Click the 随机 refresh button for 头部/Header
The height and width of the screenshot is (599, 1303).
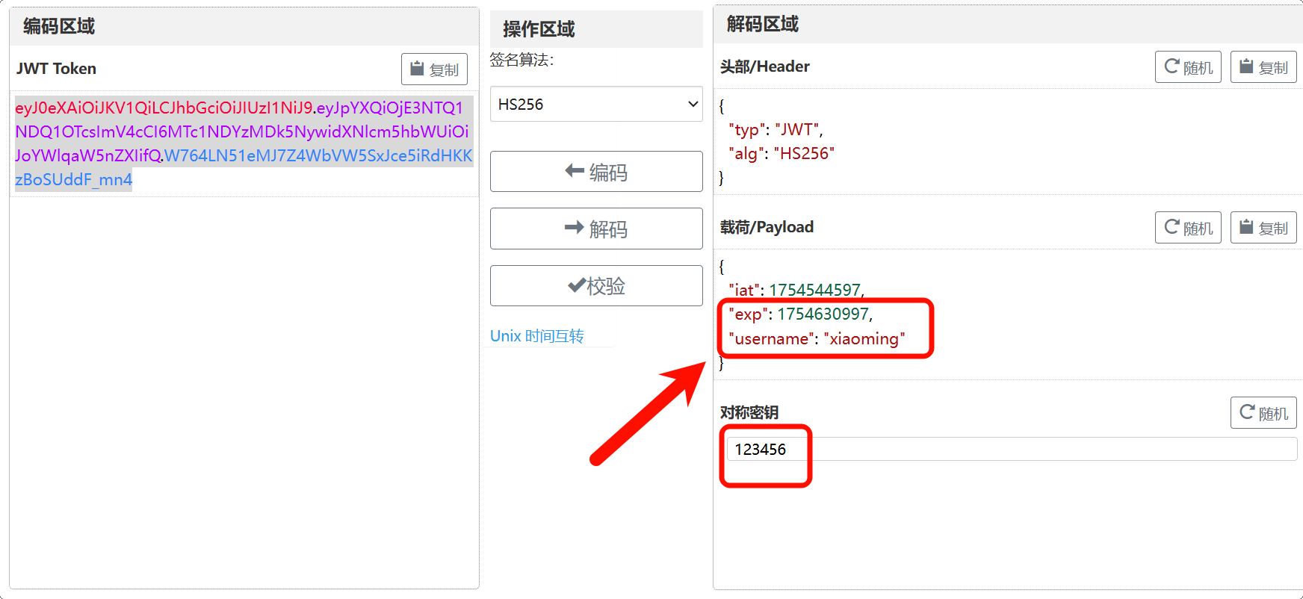coord(1187,67)
